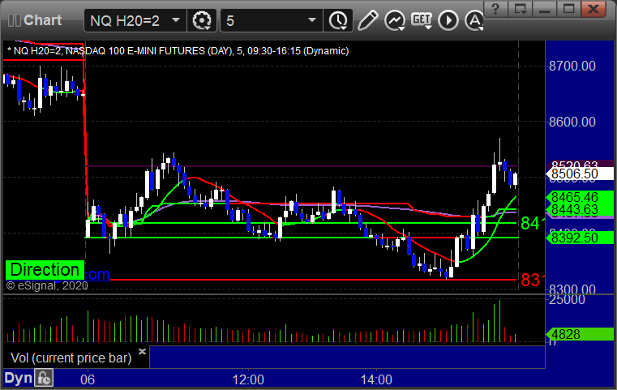
Task: Click the 8506.50 current price label
Action: 574,174
